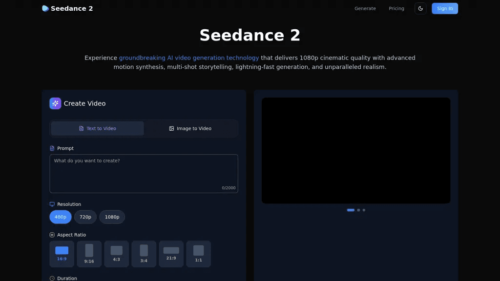Select 720p resolution

click(x=85, y=217)
